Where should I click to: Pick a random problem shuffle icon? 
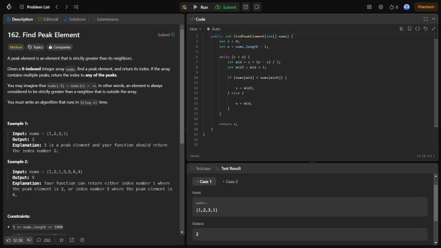pos(76,7)
